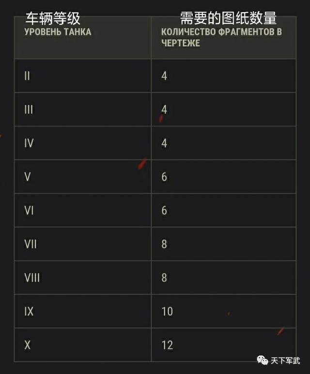The width and height of the screenshot is (310, 374).
Task: Click the fragment count 8 for tier VII
Action: click(164, 244)
